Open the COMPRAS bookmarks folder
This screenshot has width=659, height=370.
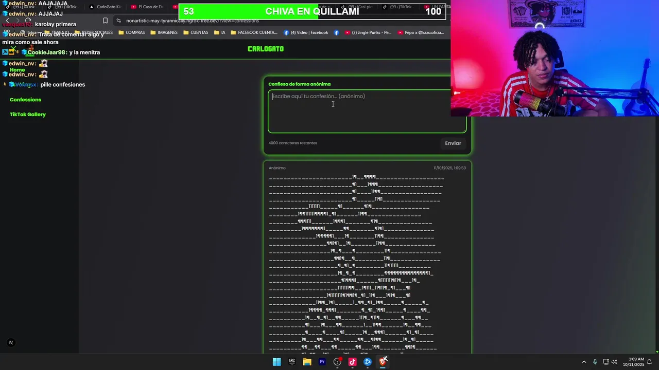tap(132, 32)
